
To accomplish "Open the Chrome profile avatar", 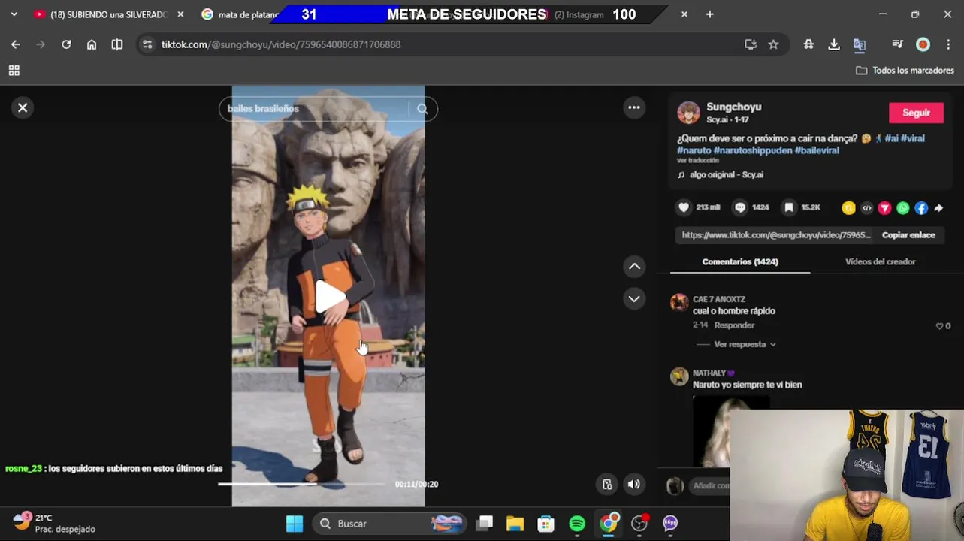I will tap(923, 44).
